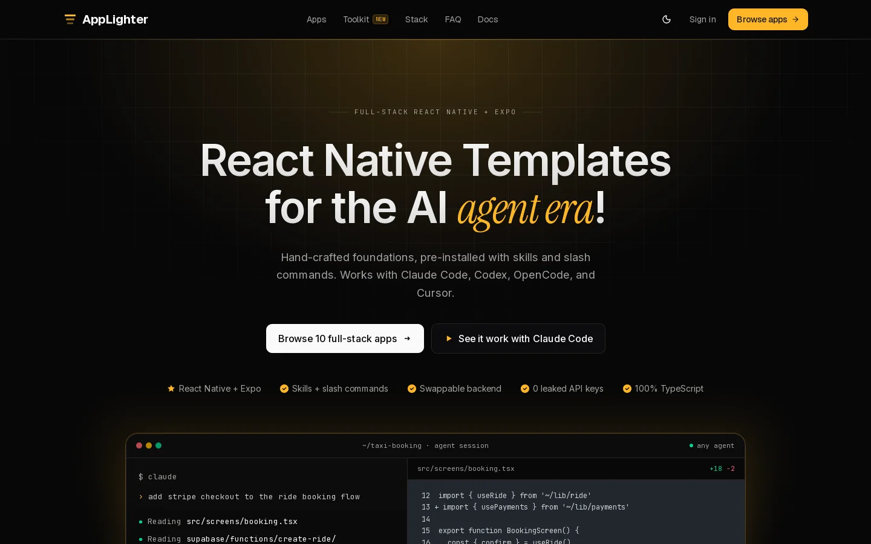Click the 'any agent' status label
This screenshot has width=871, height=544.
point(716,445)
